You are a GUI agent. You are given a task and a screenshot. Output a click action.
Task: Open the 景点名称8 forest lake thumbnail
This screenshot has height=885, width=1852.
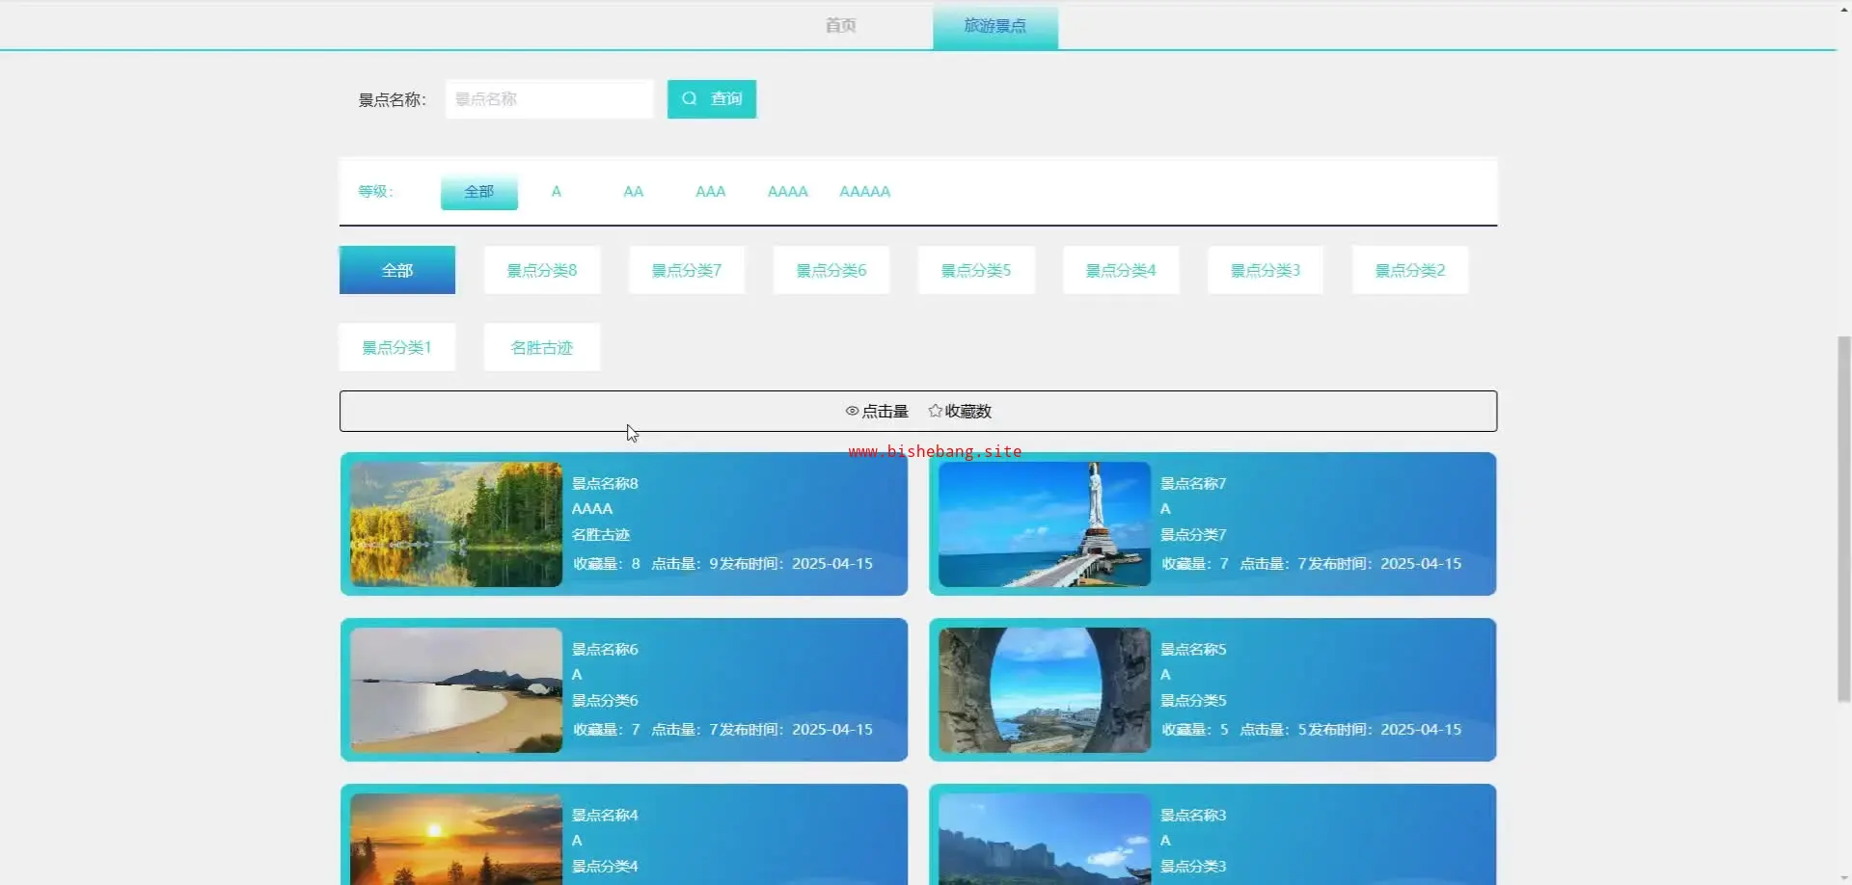pos(455,524)
